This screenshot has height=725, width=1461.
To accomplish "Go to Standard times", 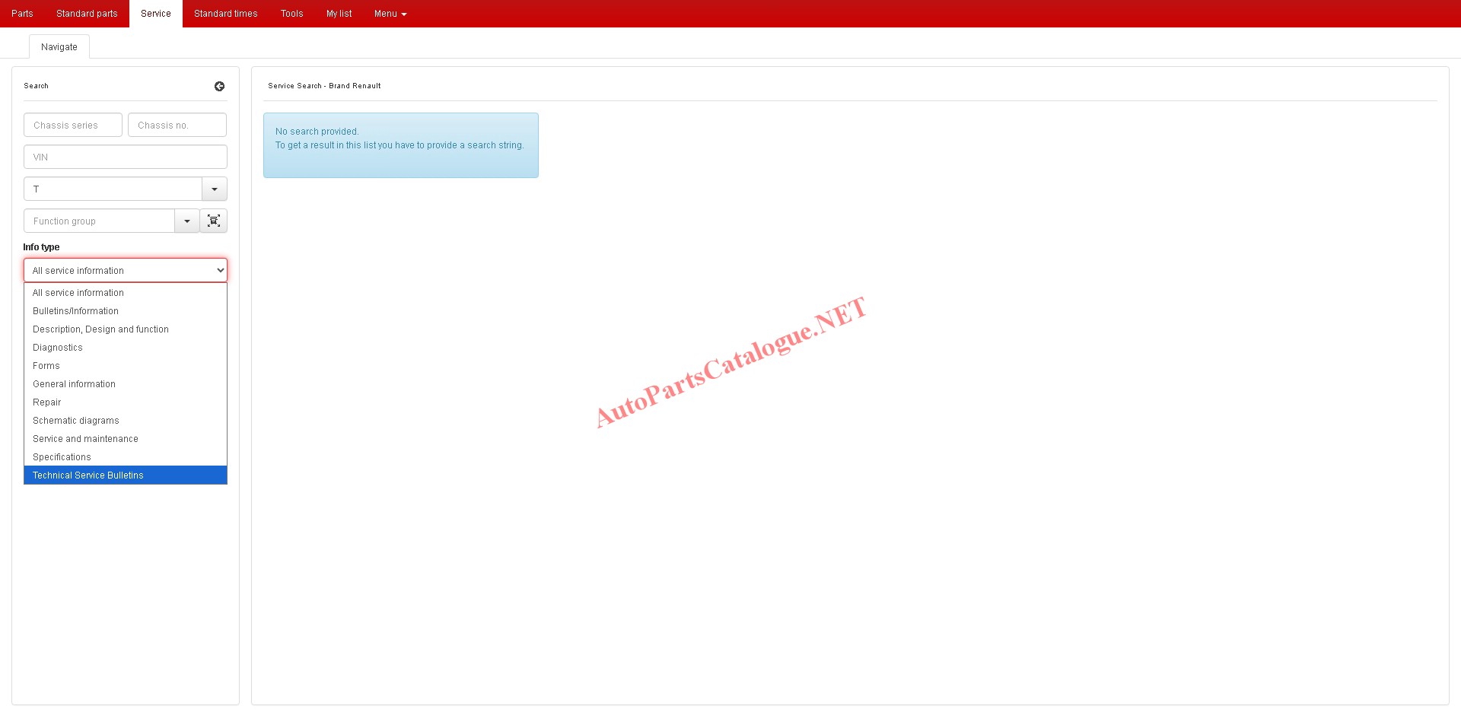I will click(x=225, y=14).
